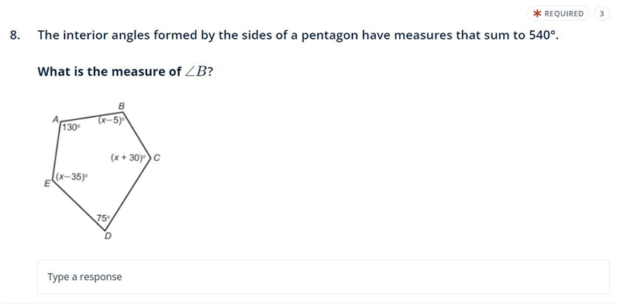Click vertex label B on pentagon
620x304 pixels.
click(x=122, y=106)
